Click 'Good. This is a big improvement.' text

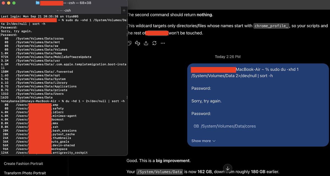(x=158, y=161)
